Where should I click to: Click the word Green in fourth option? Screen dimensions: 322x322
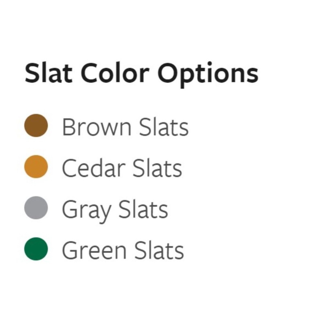click(x=94, y=250)
